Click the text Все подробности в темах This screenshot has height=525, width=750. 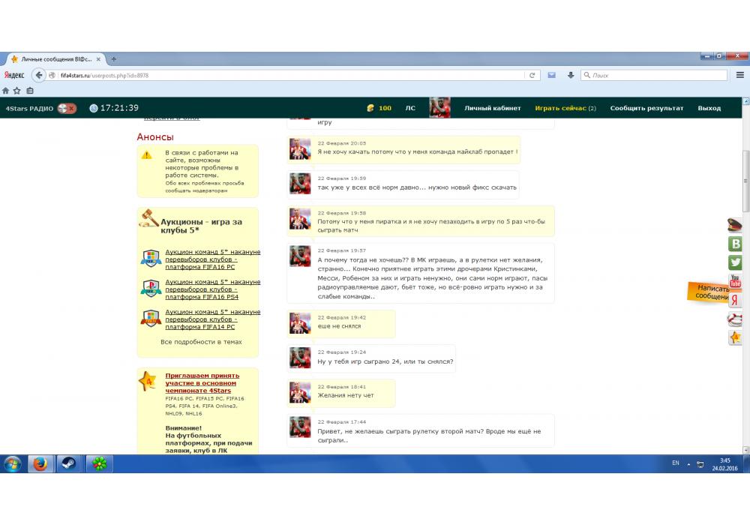(x=201, y=342)
